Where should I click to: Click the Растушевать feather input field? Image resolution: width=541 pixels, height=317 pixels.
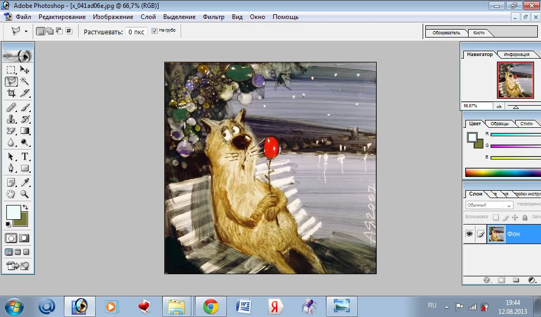click(x=136, y=32)
